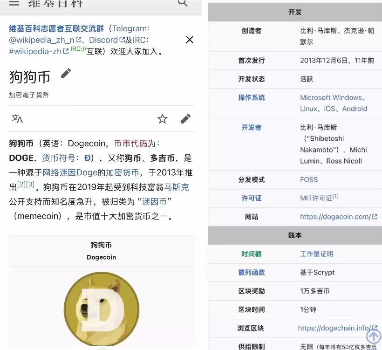Open the language switcher 文A icon
The image size is (382, 350).
coord(17,119)
